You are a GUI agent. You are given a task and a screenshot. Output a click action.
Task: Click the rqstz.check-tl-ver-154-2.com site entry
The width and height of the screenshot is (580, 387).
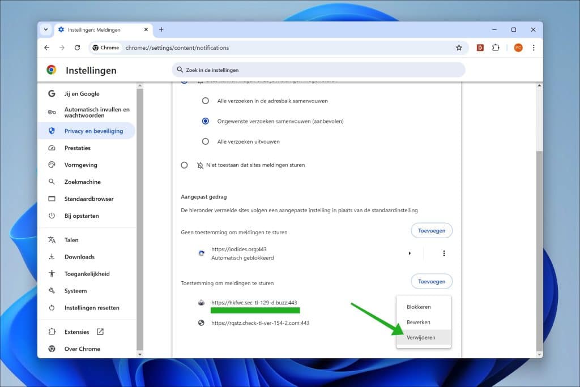[x=261, y=322]
